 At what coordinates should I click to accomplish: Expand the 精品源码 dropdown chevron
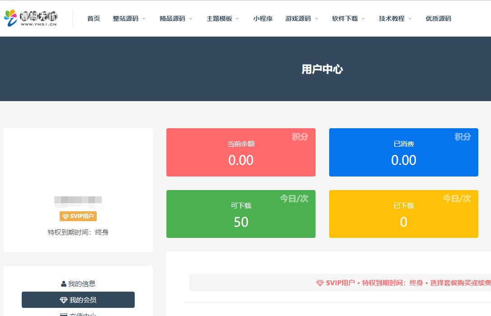click(x=191, y=19)
